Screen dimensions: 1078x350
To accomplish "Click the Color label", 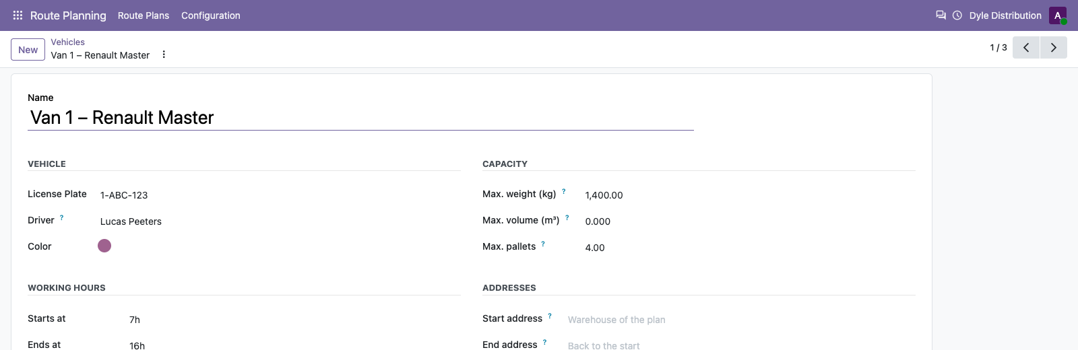I will click(x=40, y=246).
